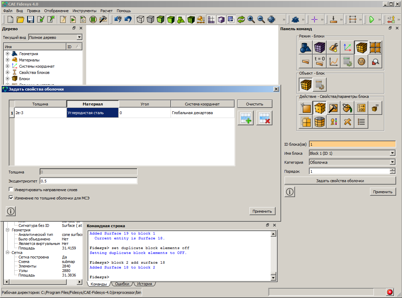Select Geometry mode icon in command panel
This screenshot has height=298, width=402.
click(306, 48)
